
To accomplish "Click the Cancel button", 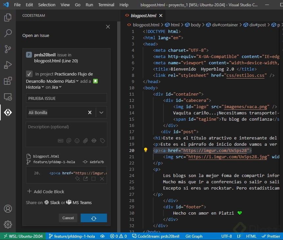I will click(68, 218).
